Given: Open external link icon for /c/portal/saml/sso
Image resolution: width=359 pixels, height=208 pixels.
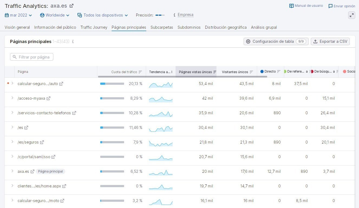Looking at the screenshot, I should point(53,157).
